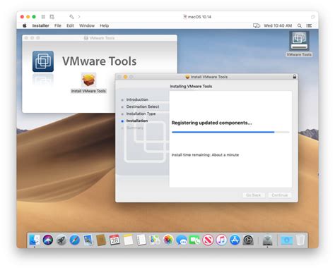Viewport: 335px width, 270px height.
Task: Click the display mirroring icon in menu bar
Action: (x=257, y=25)
